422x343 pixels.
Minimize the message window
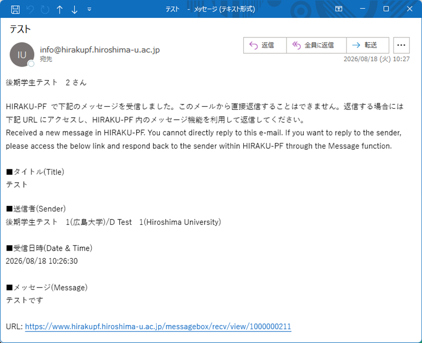362,9
